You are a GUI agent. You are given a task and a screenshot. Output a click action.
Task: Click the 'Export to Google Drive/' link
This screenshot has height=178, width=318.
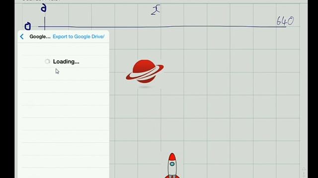pyautogui.click(x=79, y=37)
